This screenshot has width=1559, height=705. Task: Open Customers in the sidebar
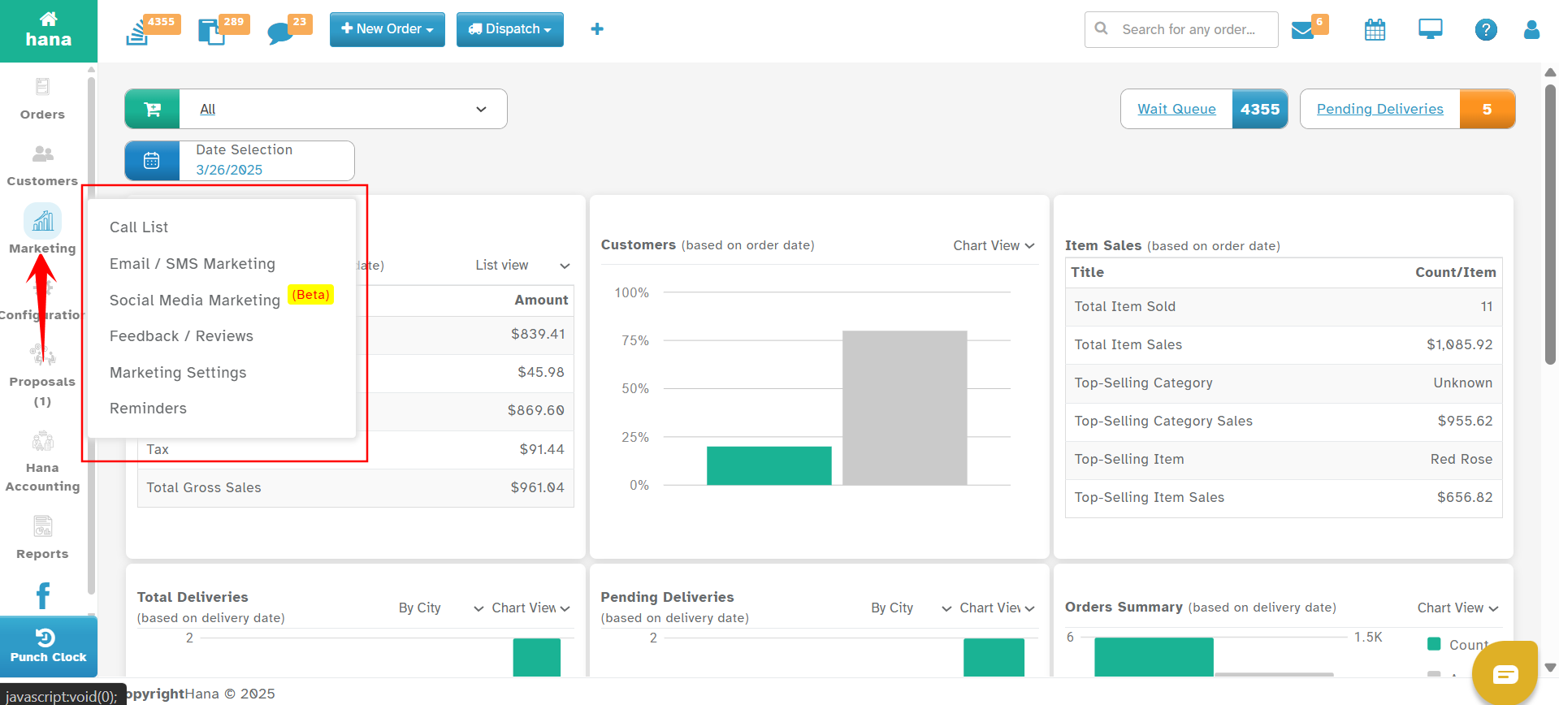(42, 166)
